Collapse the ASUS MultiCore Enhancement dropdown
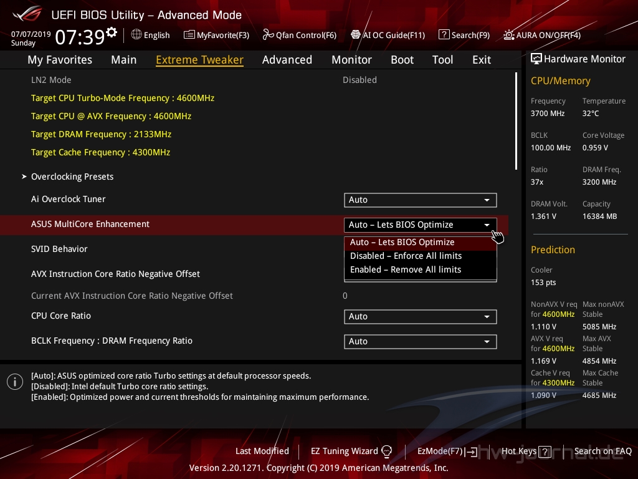Image resolution: width=638 pixels, height=479 pixels. [x=421, y=225]
